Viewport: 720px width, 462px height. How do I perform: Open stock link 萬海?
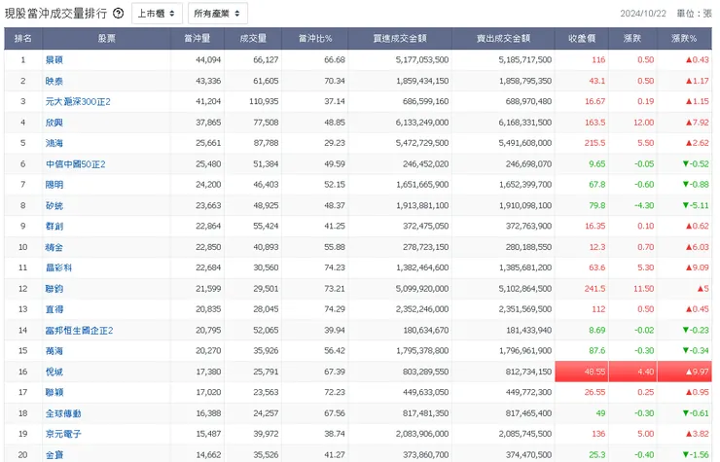[x=54, y=351]
